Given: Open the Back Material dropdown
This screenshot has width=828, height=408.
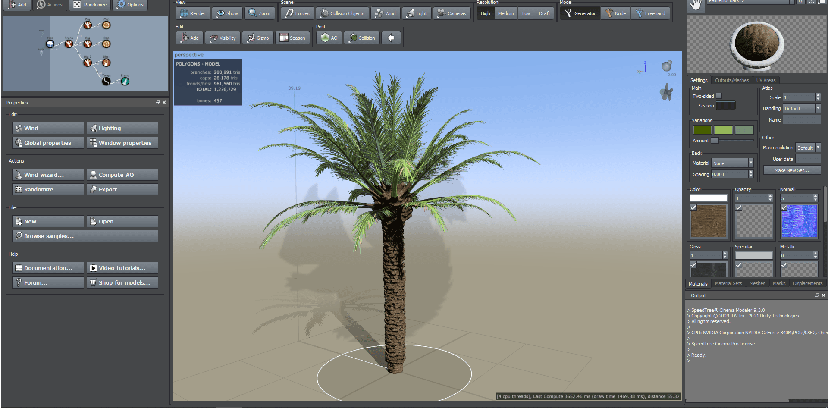Looking at the screenshot, I should tap(732, 163).
